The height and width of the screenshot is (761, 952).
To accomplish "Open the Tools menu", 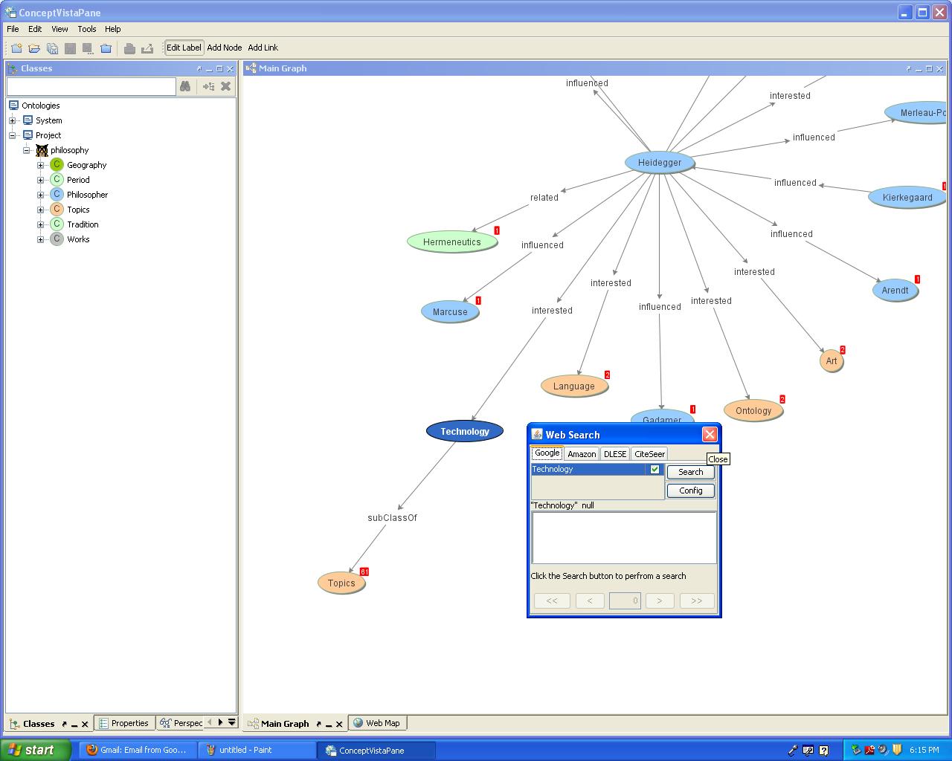I will pos(87,29).
